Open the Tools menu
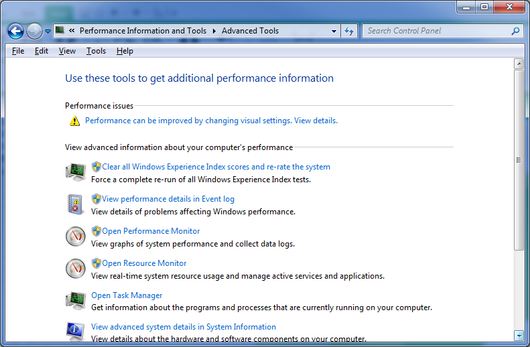Viewport: 530px width, 347px height. click(x=96, y=51)
